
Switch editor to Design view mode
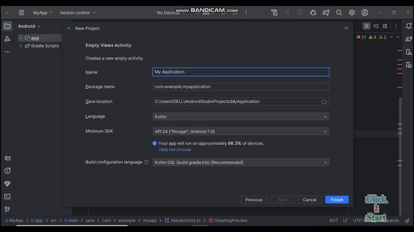(x=385, y=26)
